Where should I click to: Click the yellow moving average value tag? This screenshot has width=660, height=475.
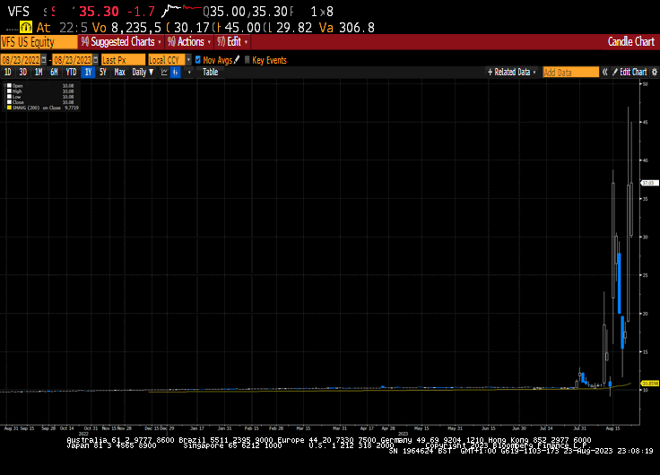(x=649, y=384)
